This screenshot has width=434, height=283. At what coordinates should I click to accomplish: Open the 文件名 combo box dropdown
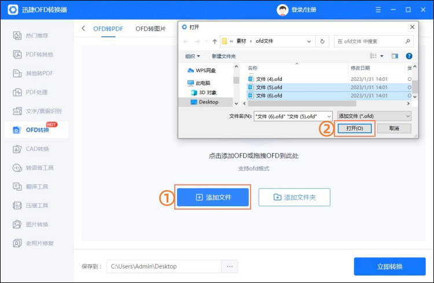(329, 116)
